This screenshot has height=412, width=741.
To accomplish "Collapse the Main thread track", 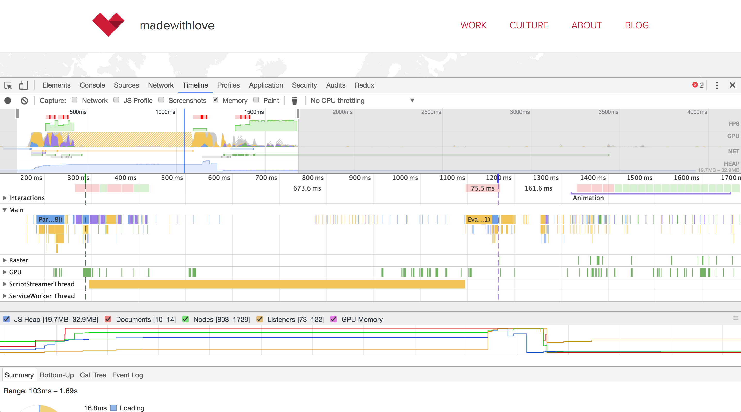I will click(x=5, y=210).
